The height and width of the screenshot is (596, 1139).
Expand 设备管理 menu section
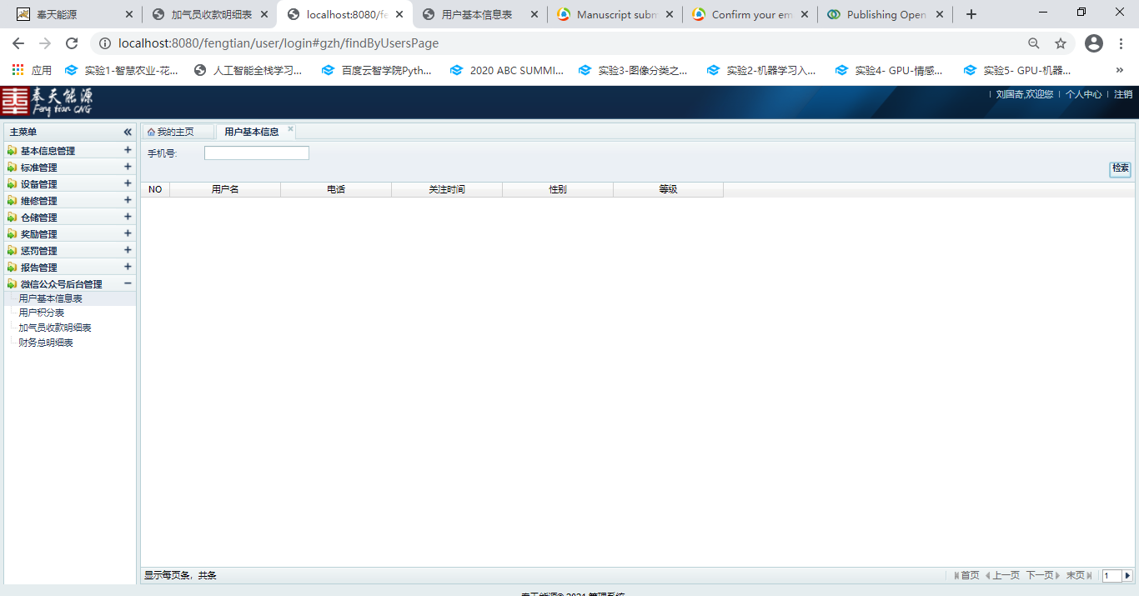(128, 183)
